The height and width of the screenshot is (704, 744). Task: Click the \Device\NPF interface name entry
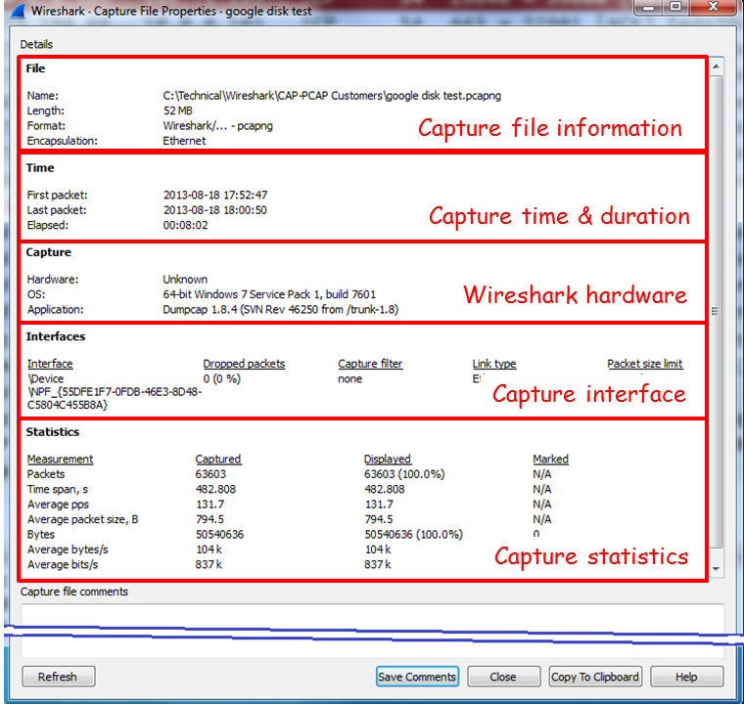click(x=115, y=391)
